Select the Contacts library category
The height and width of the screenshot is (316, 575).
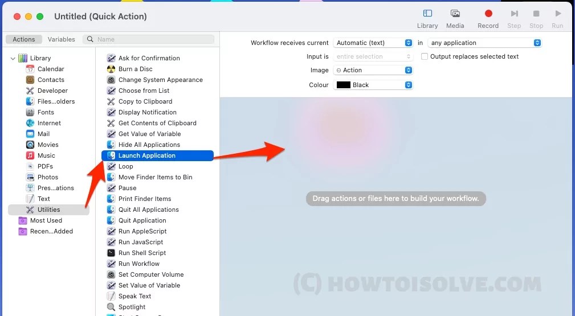tap(51, 80)
